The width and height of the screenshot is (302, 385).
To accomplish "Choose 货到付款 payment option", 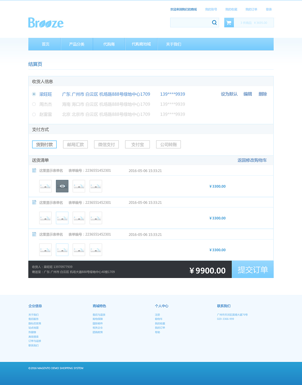I will coord(44,144).
